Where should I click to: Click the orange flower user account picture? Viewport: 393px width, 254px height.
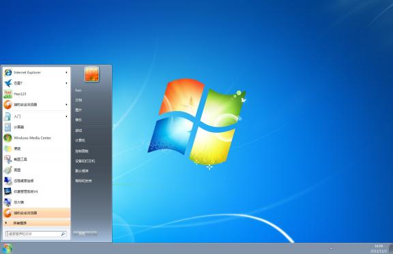pyautogui.click(x=91, y=74)
